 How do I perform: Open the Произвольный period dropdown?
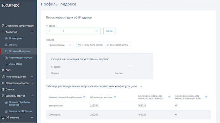tap(60, 45)
